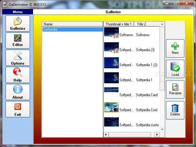Load the gallery using database check icon
This screenshot has height=147, width=196.
point(175,69)
